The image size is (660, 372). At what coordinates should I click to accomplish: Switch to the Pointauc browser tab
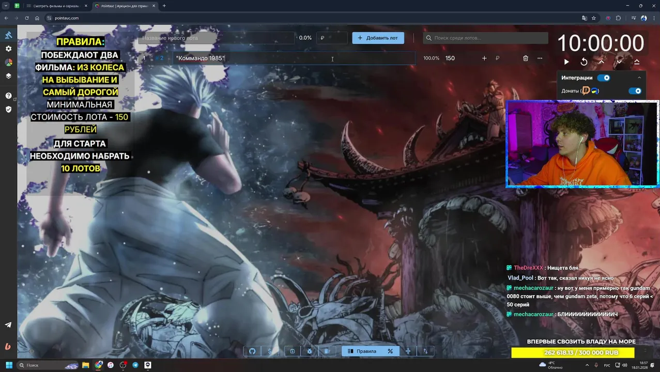pos(124,6)
